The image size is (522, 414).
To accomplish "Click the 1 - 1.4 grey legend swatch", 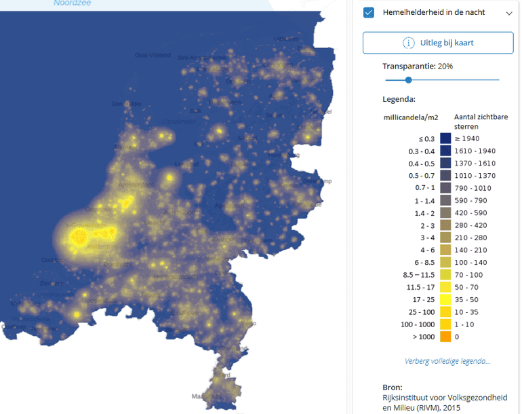I will 445,200.
